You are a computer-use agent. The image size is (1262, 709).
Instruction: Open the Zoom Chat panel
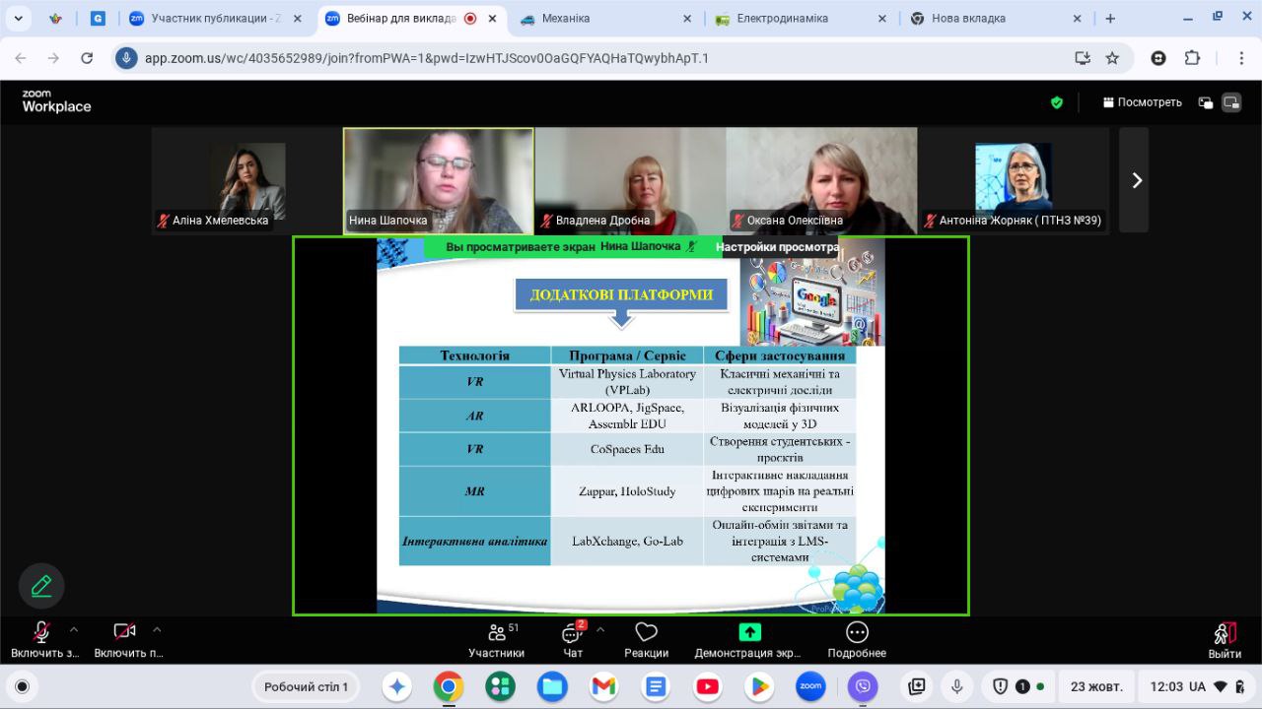pos(572,633)
